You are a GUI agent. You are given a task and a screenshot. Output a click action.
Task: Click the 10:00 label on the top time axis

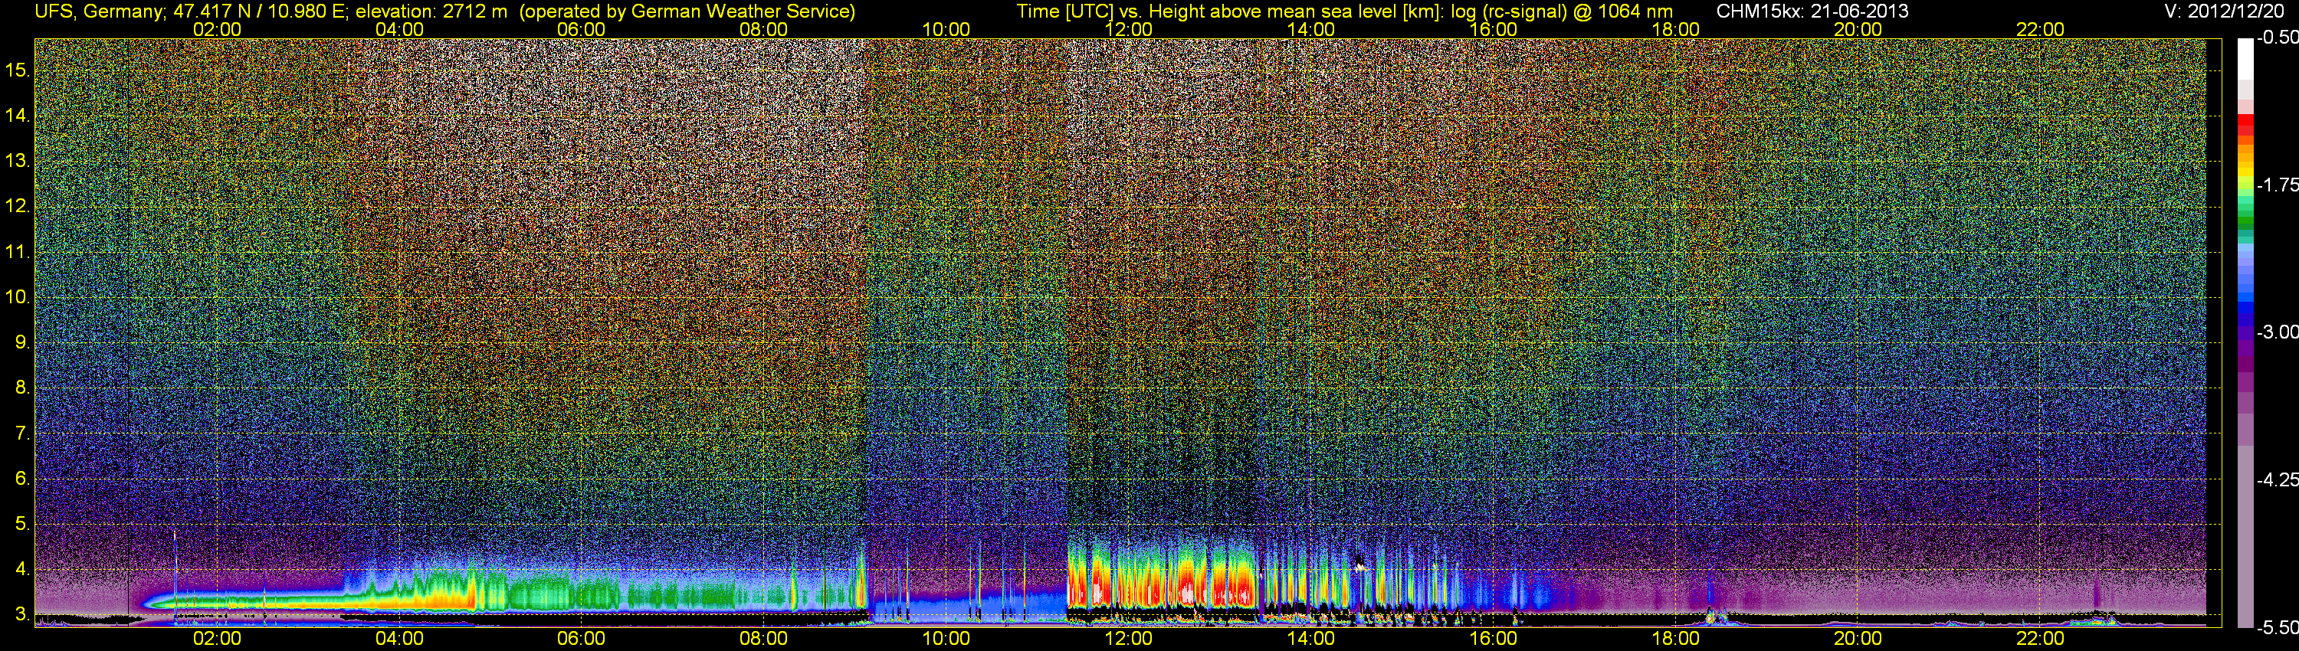pyautogui.click(x=946, y=29)
